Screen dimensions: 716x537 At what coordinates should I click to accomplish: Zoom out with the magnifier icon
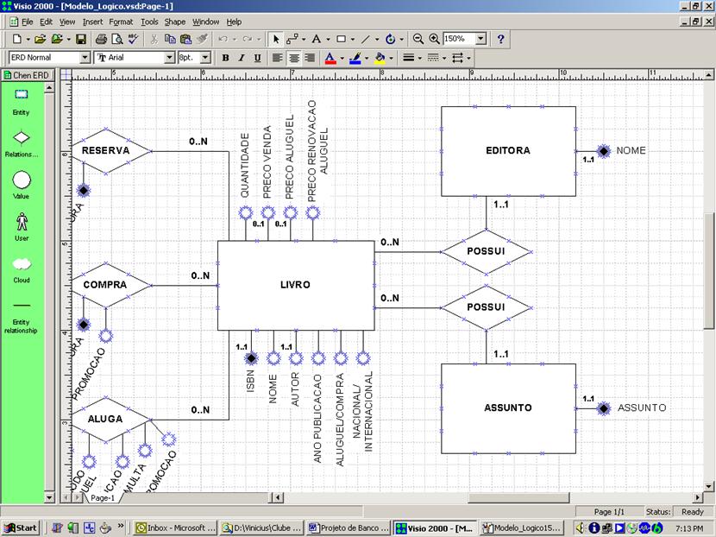click(x=418, y=39)
